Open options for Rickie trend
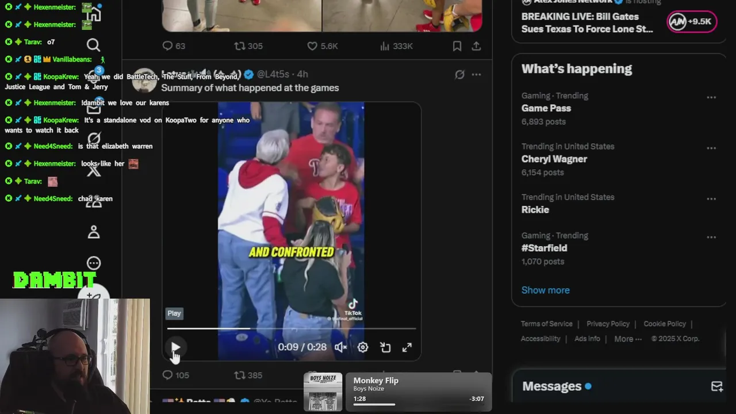Viewport: 736px width, 414px height. tap(711, 198)
